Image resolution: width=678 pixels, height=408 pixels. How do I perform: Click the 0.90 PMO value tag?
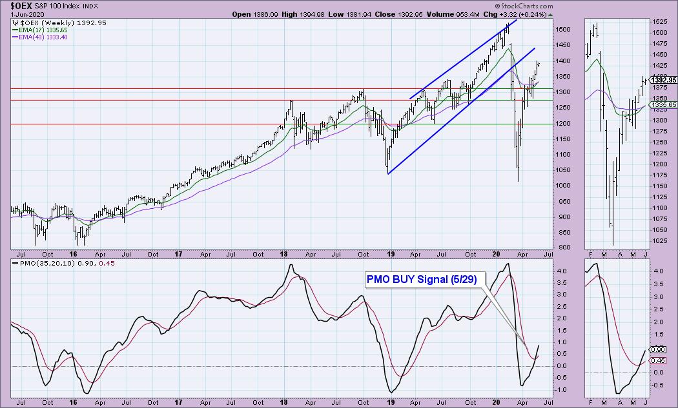pyautogui.click(x=658, y=350)
